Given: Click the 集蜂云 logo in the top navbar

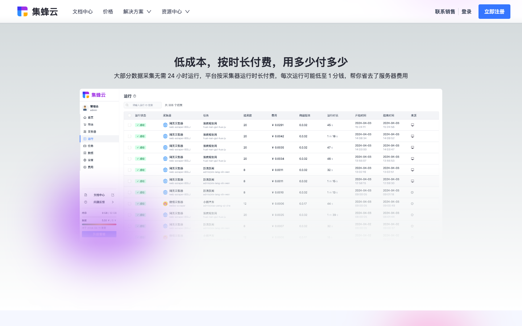Looking at the screenshot, I should [37, 12].
